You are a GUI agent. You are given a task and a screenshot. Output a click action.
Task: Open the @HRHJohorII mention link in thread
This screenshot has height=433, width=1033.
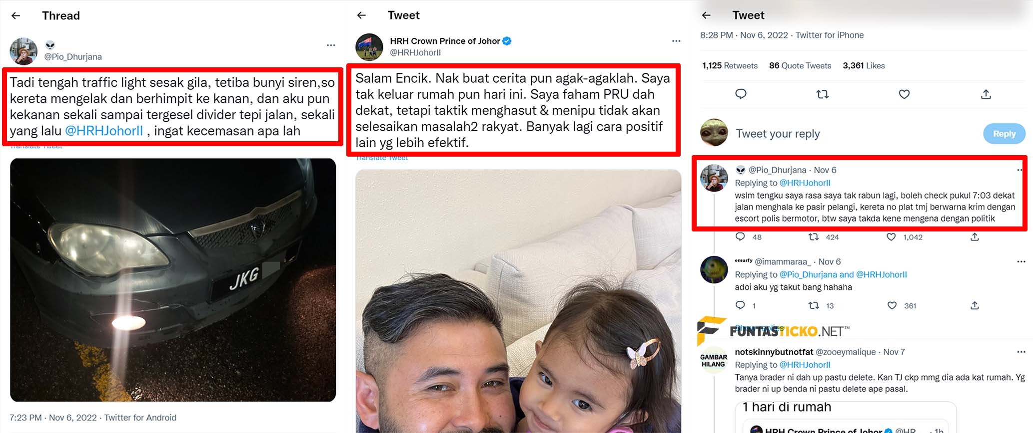[104, 131]
